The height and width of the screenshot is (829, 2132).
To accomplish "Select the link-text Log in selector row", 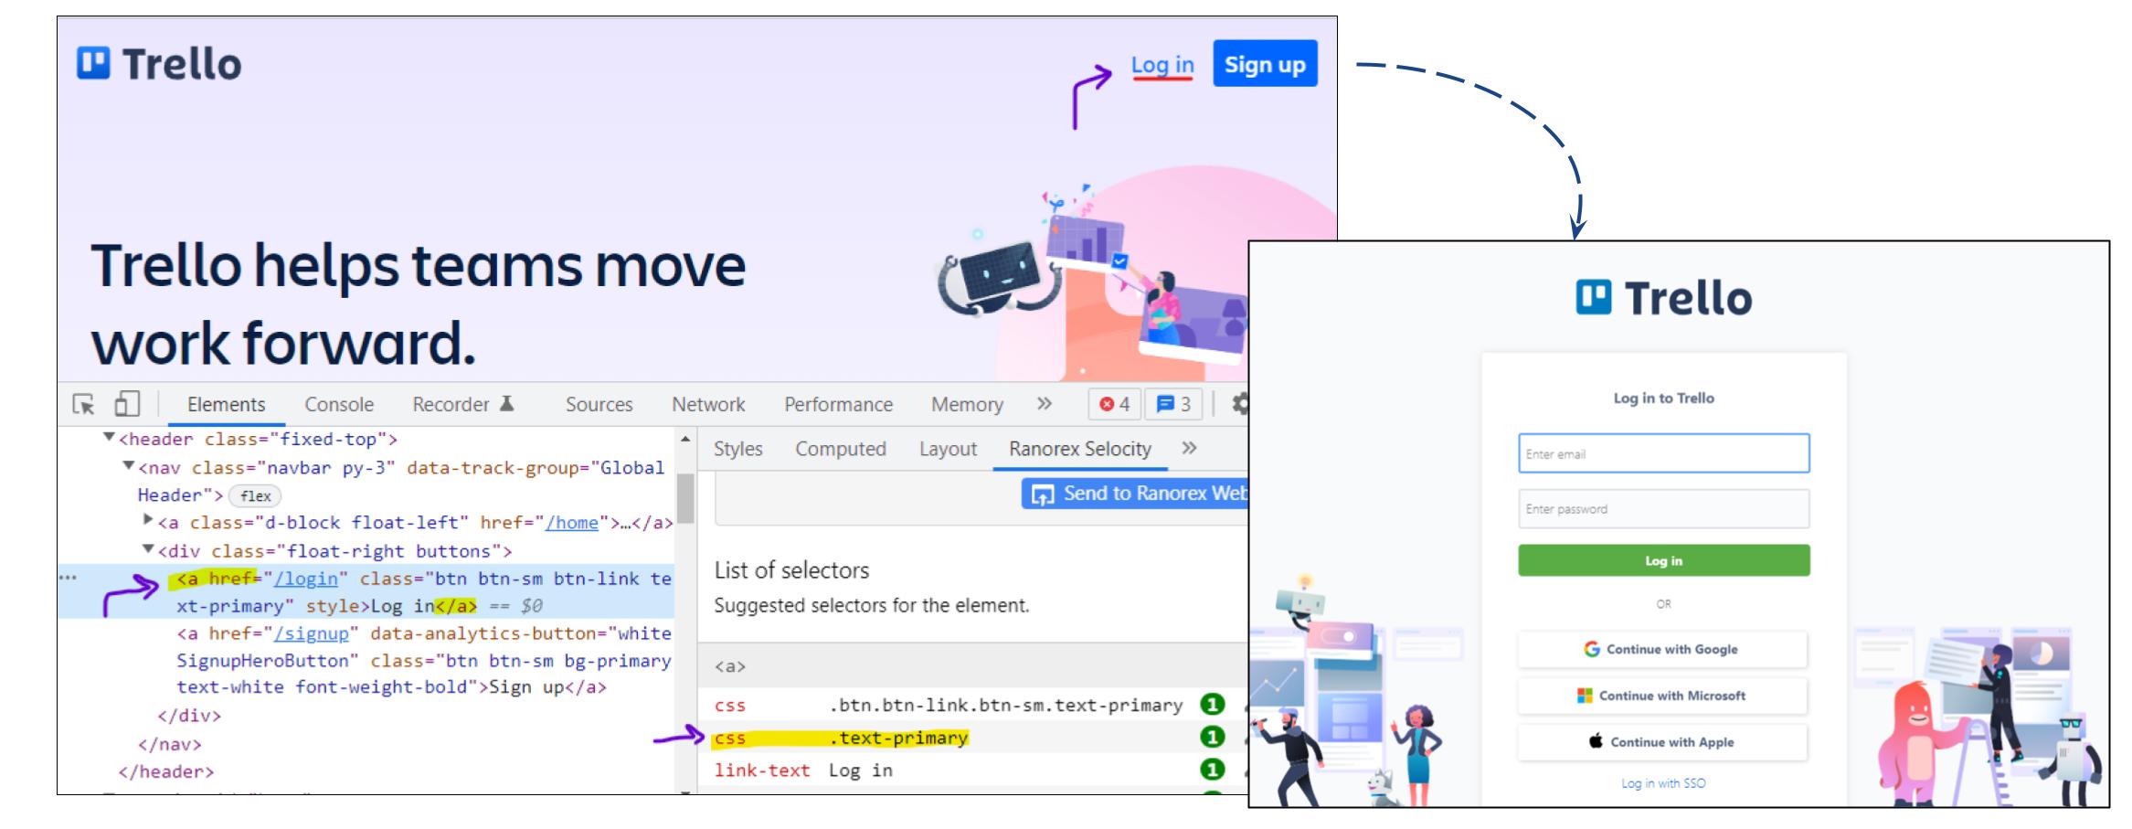I will point(971,770).
